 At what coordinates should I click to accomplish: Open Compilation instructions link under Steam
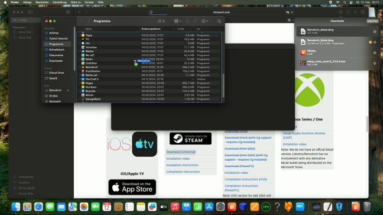pos(183,172)
